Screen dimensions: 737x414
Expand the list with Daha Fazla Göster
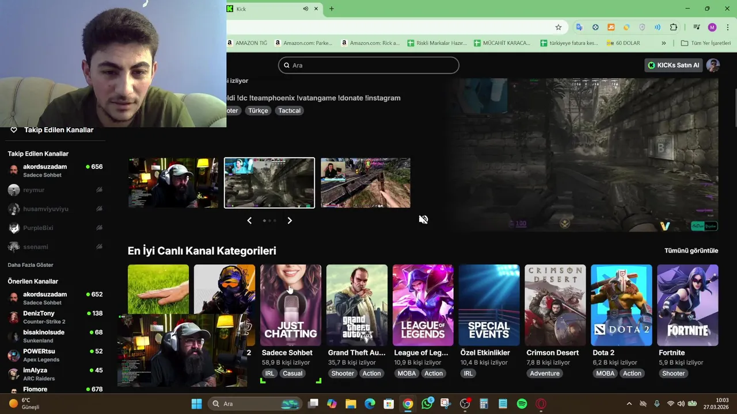pyautogui.click(x=31, y=265)
